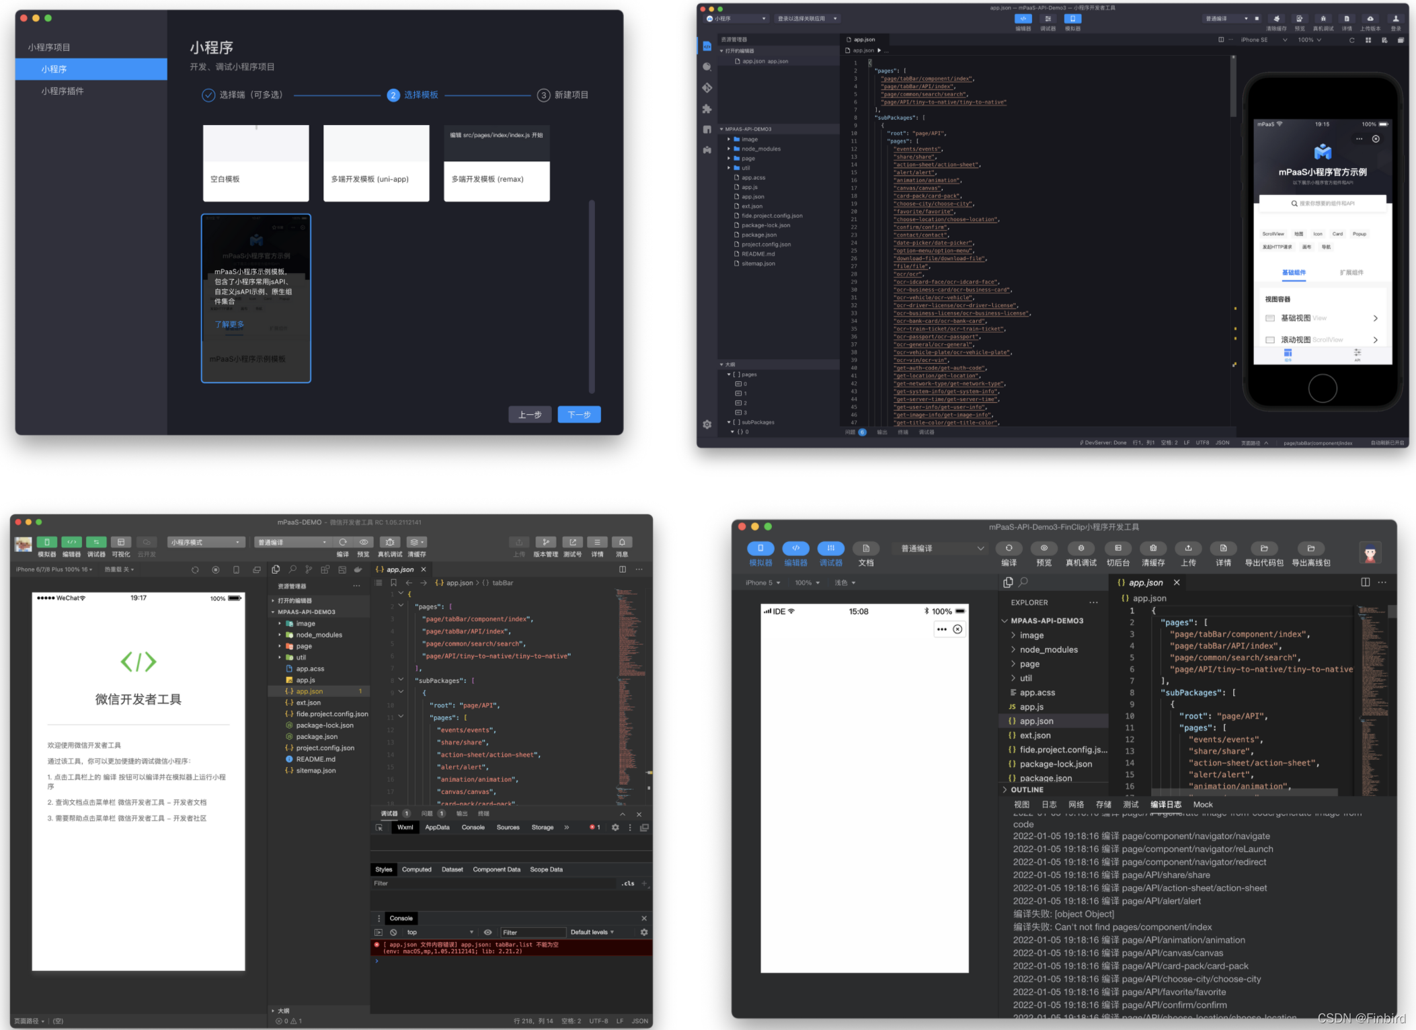Open settings gear in mPaaS IDE sidebar
Viewport: 1416px width, 1030px height.
pyautogui.click(x=707, y=424)
